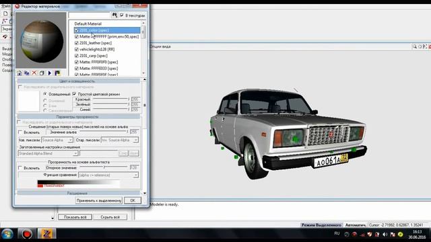Open Windows Start button
The height and width of the screenshot is (242, 431).
coord(7,235)
